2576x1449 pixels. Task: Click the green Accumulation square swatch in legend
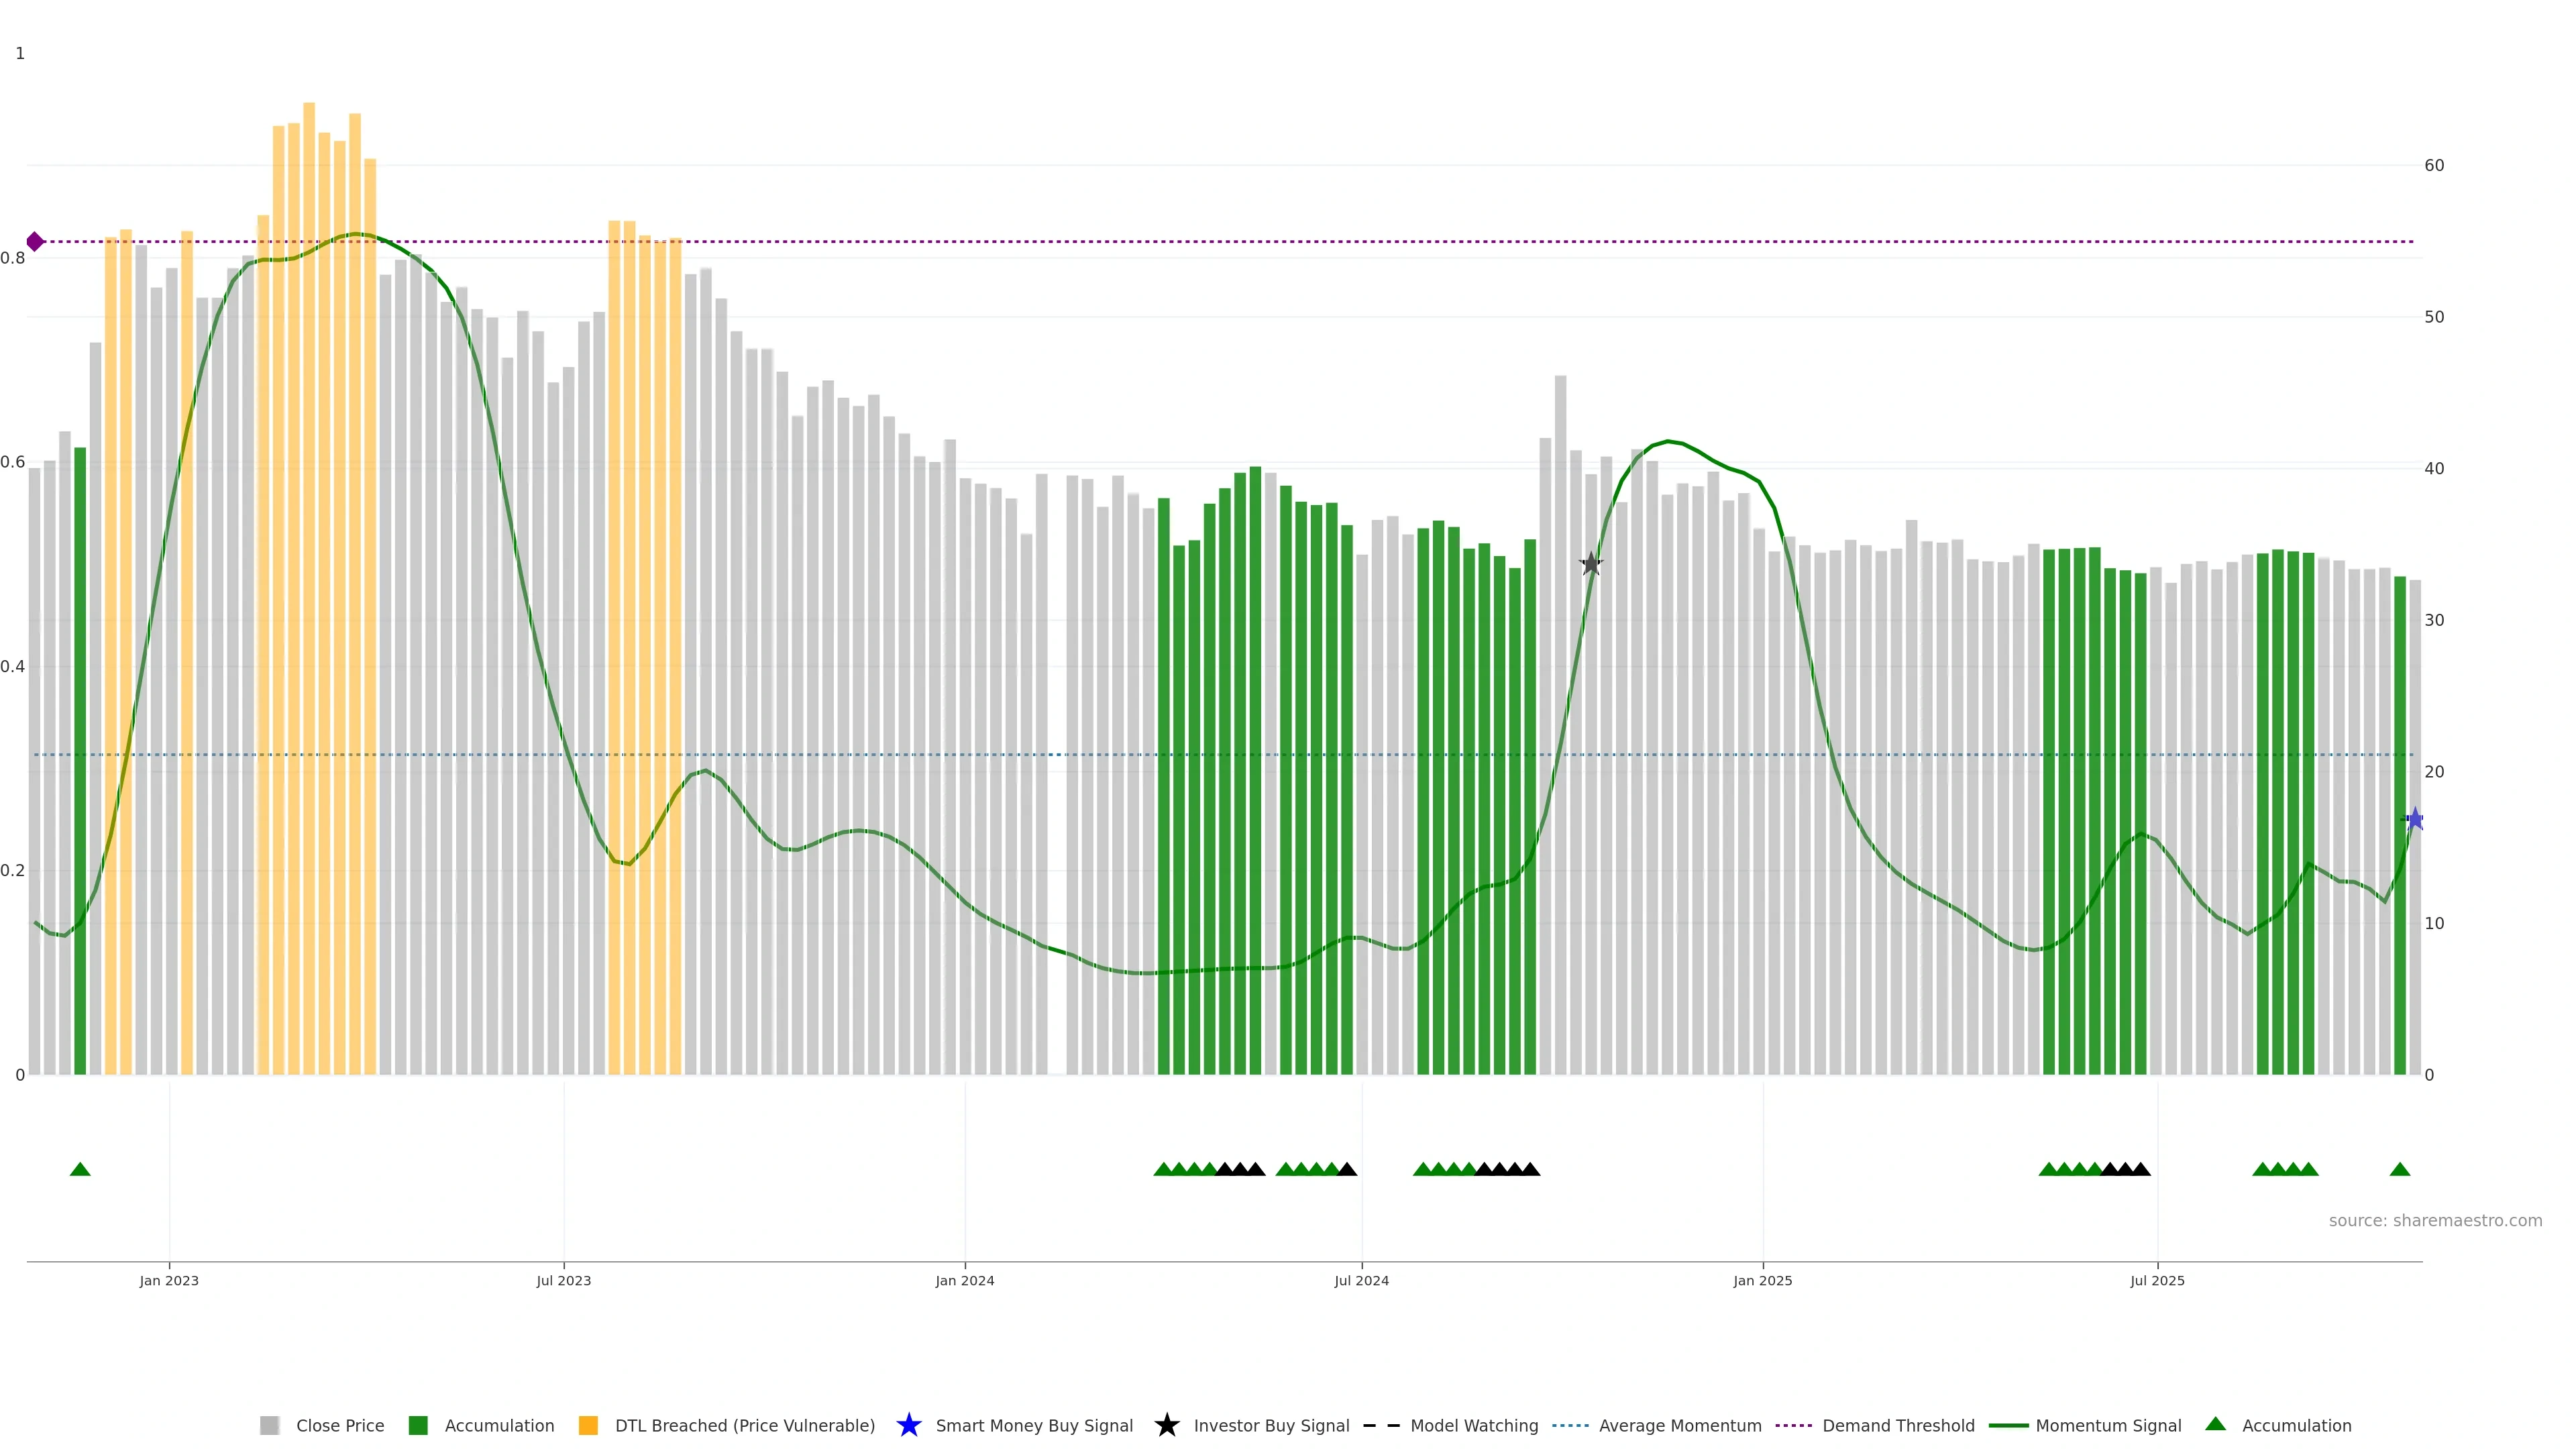point(418,1426)
